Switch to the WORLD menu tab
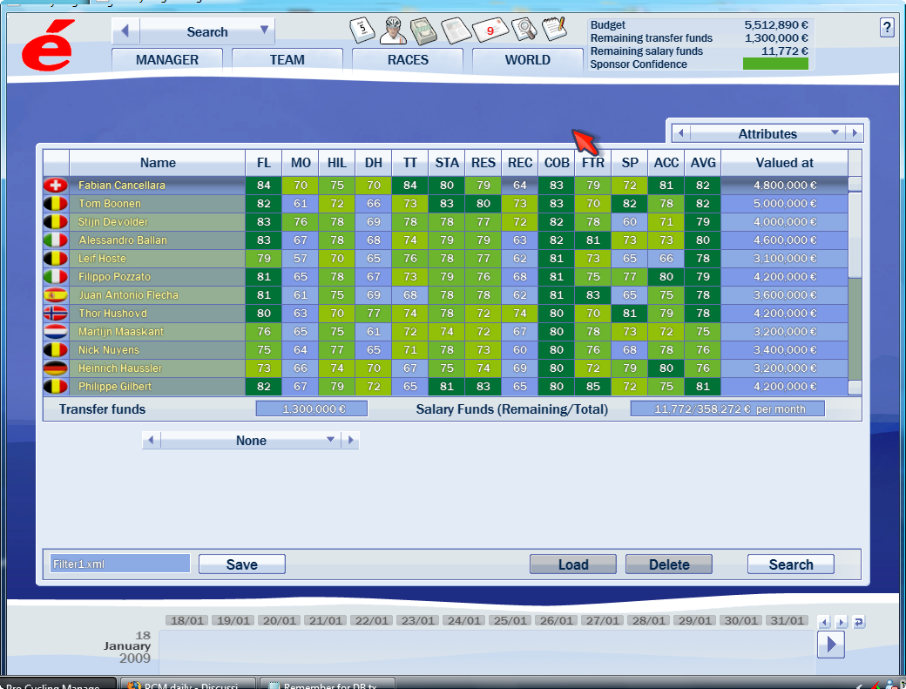Viewport: 906px width, 689px height. click(527, 60)
